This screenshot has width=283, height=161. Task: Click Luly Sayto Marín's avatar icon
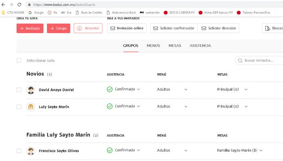[31, 107]
